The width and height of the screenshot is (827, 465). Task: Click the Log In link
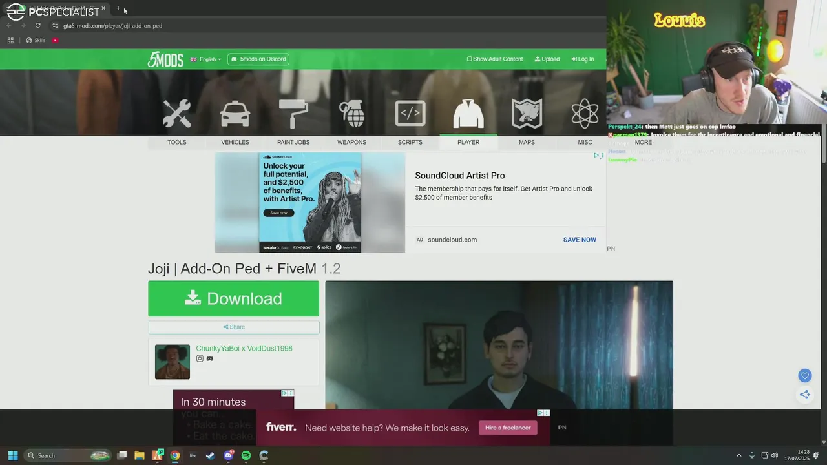[x=583, y=59]
